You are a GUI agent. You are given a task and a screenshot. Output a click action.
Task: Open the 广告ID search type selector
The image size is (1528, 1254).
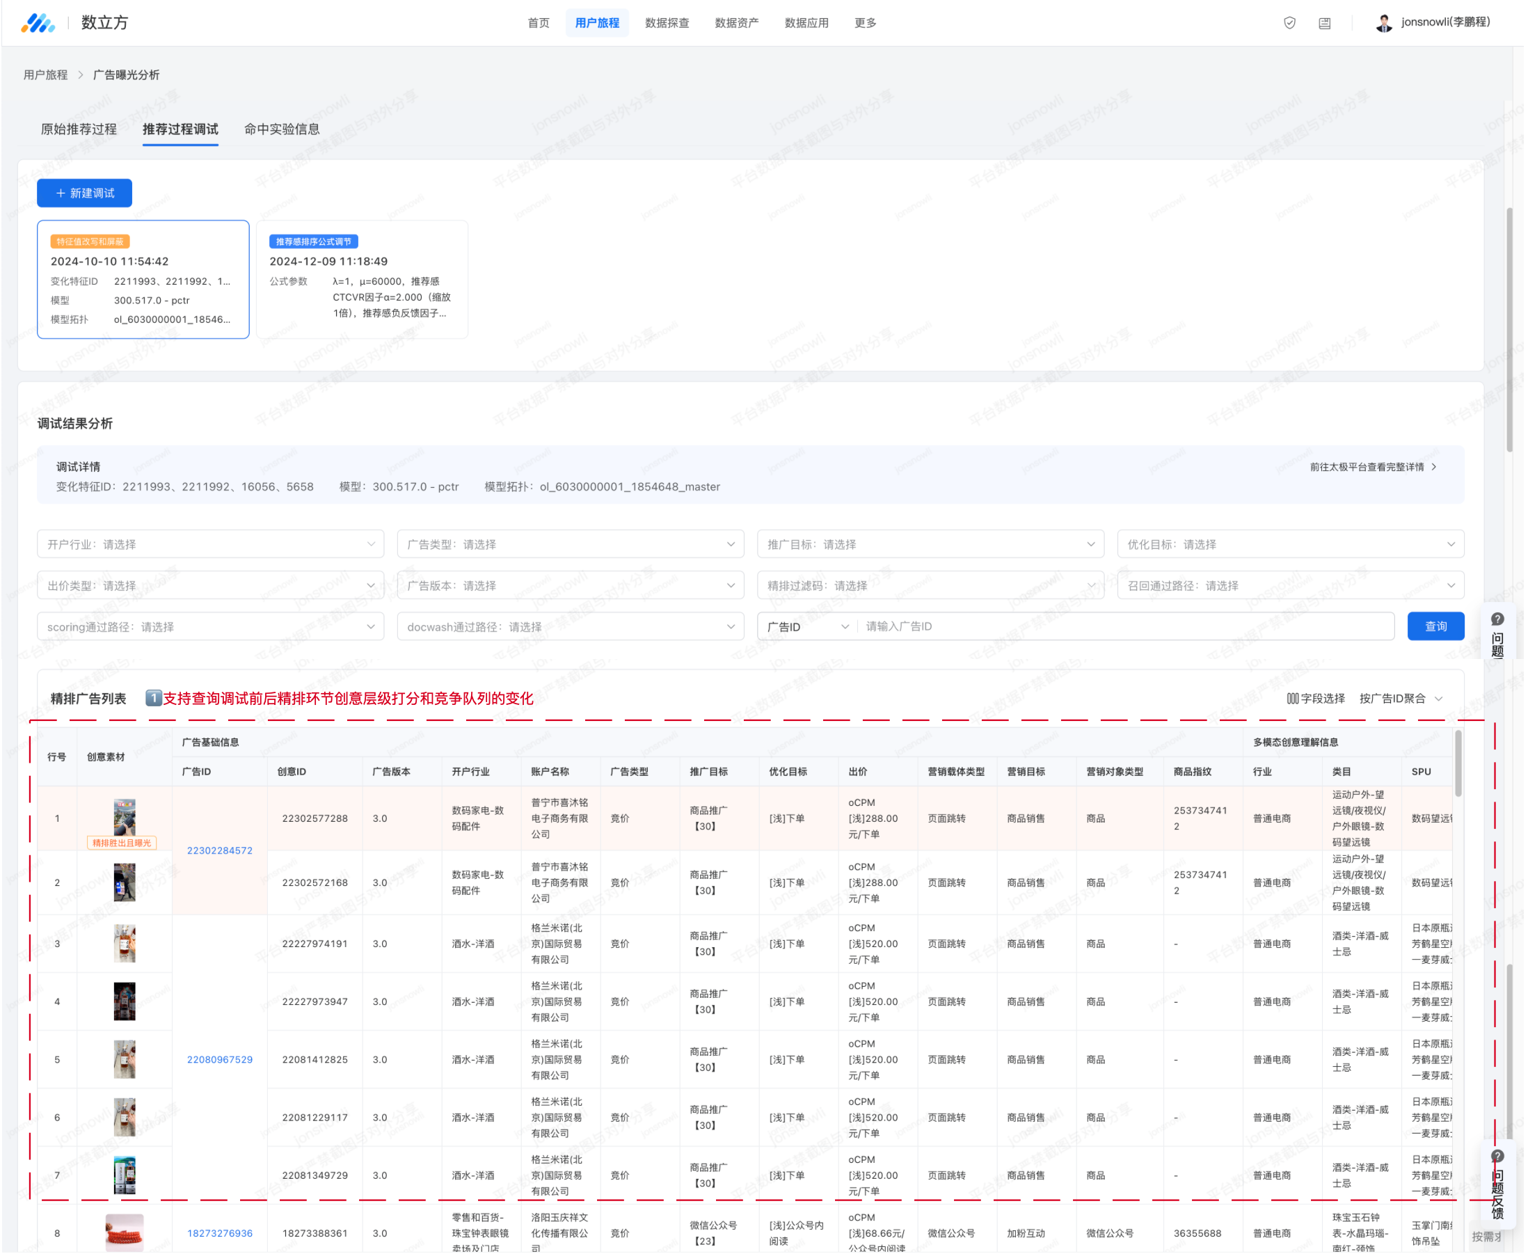(807, 626)
